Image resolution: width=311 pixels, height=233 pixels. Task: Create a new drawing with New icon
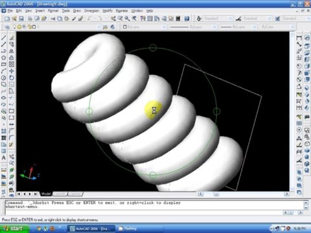point(7,19)
